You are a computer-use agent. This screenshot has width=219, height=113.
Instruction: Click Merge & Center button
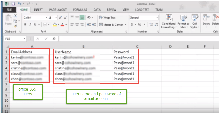click(111, 25)
